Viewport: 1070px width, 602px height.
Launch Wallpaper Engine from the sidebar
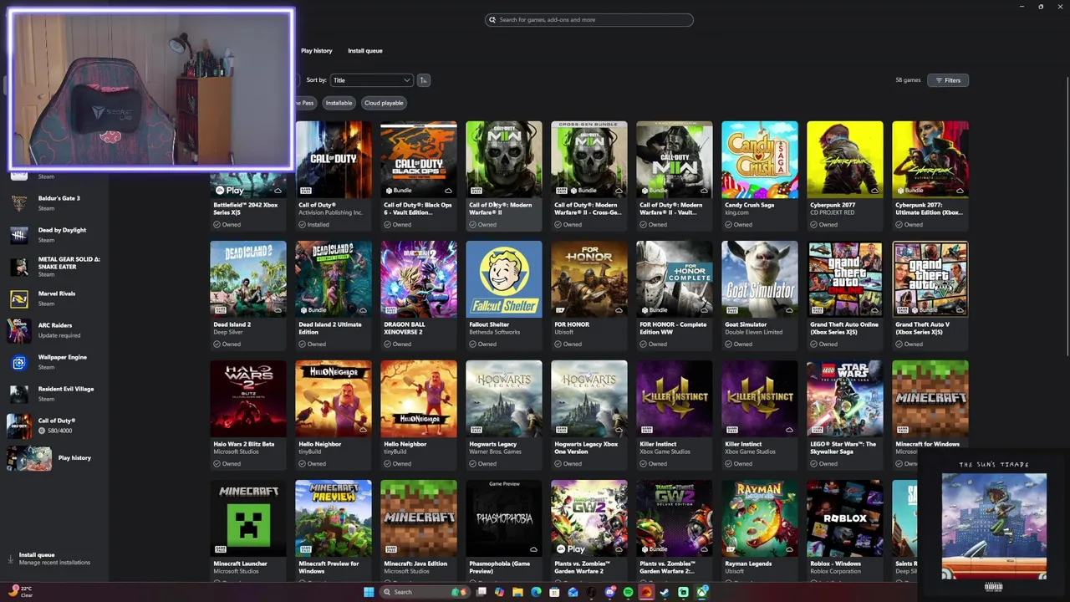coord(54,362)
